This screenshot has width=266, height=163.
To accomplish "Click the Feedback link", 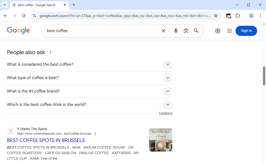I will tap(165, 113).
